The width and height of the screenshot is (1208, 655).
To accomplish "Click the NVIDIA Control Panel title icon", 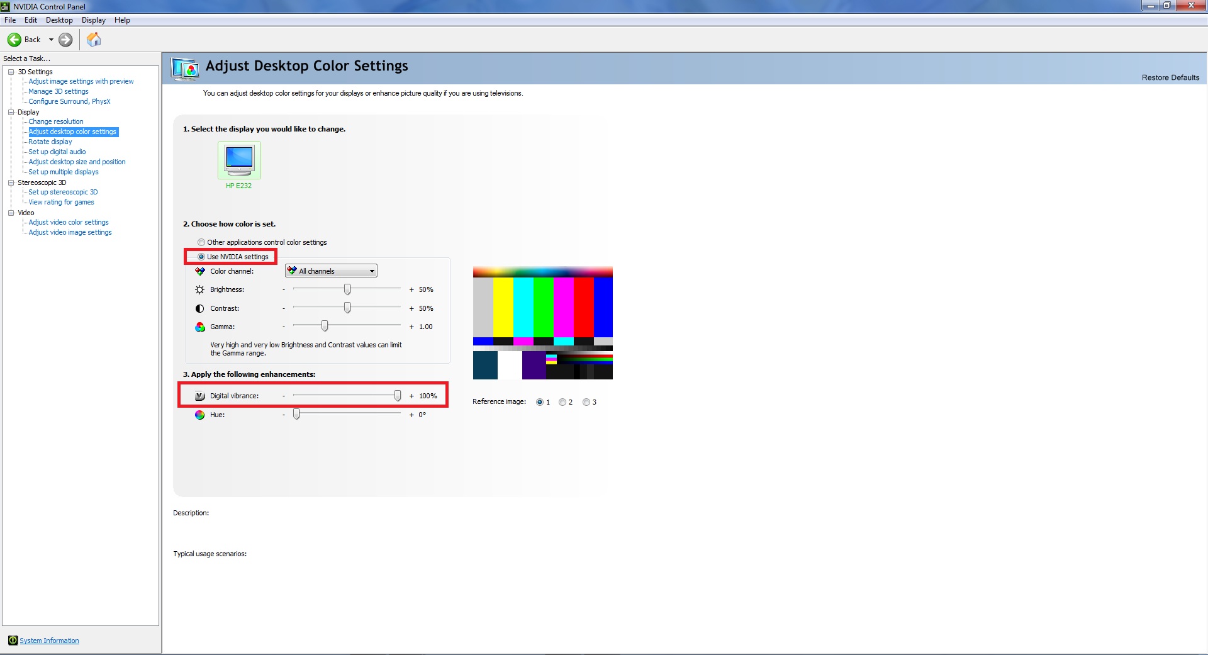I will pos(6,6).
